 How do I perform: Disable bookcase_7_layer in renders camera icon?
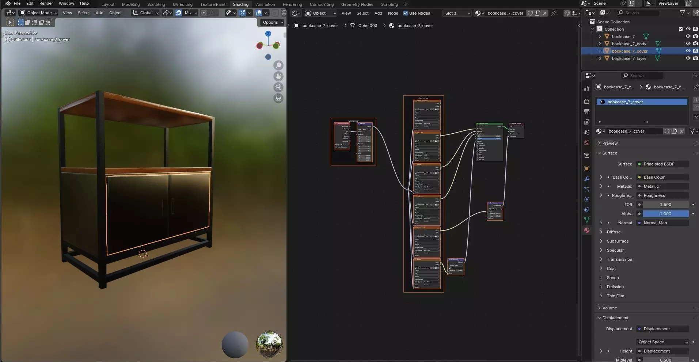point(695,58)
